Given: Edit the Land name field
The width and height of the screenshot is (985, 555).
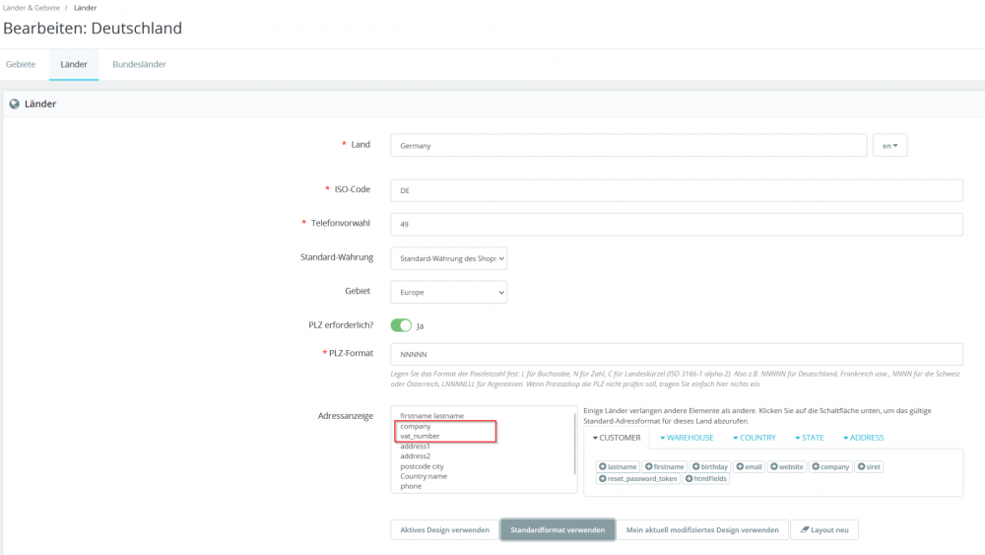Looking at the screenshot, I should pos(628,145).
